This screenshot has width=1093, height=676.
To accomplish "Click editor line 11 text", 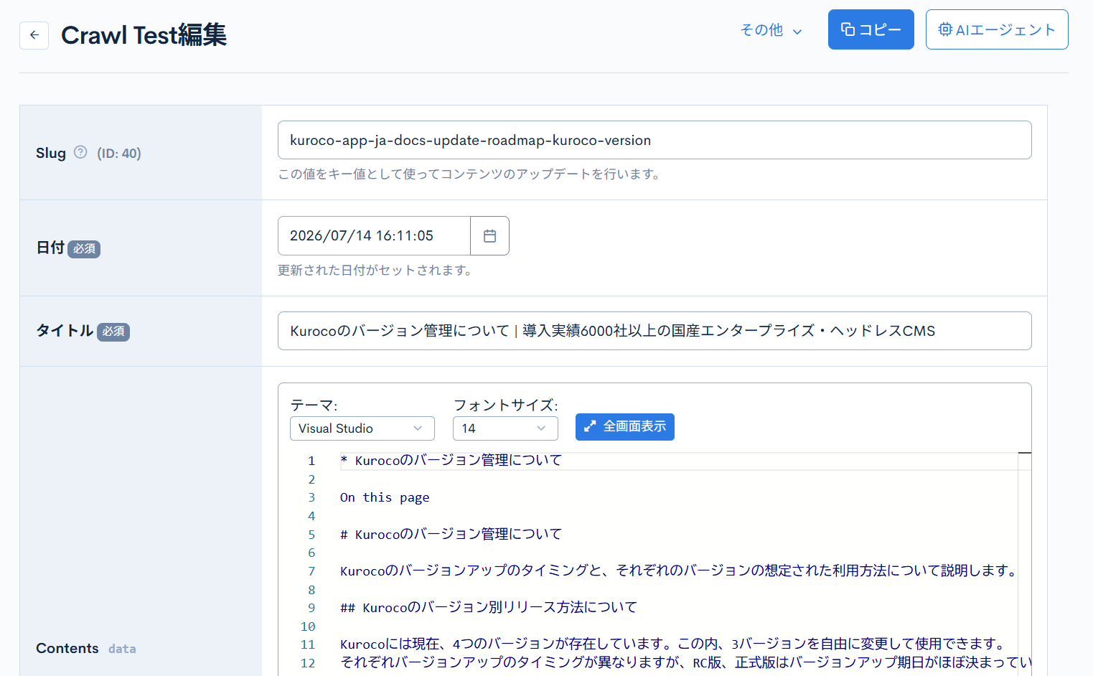I will (x=675, y=644).
